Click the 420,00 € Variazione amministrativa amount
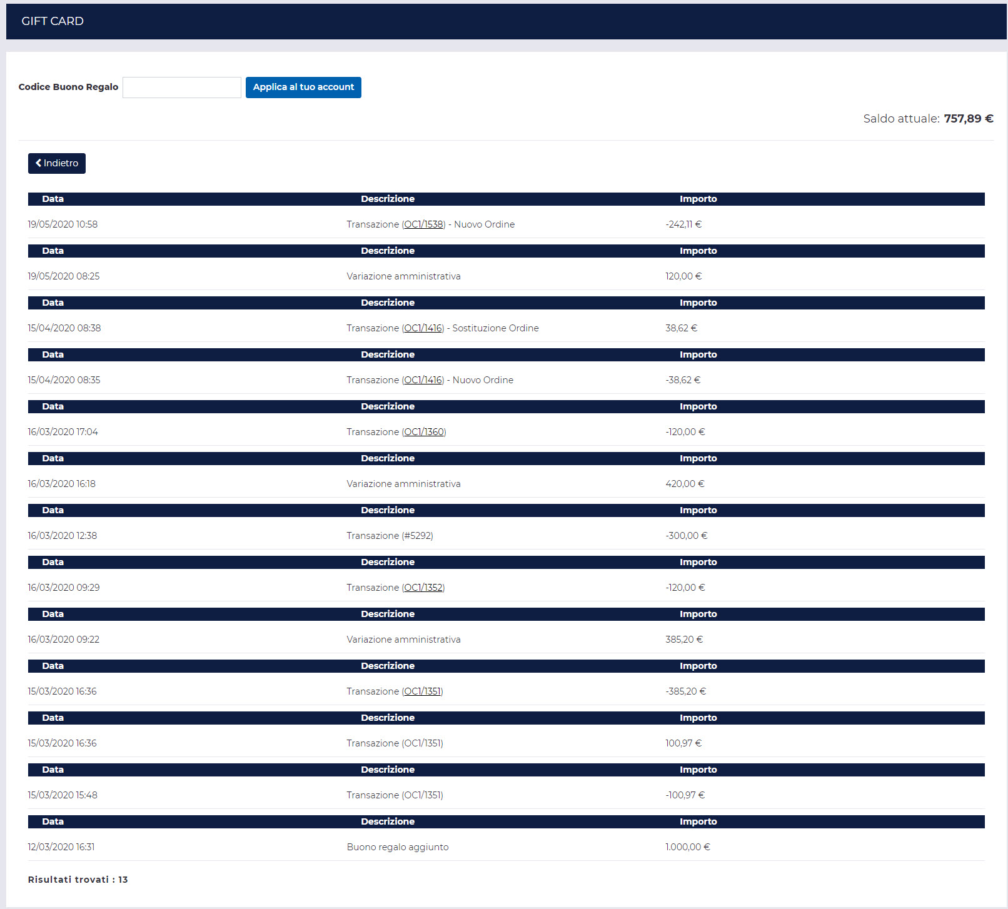Image resolution: width=1008 pixels, height=909 pixels. pos(684,484)
